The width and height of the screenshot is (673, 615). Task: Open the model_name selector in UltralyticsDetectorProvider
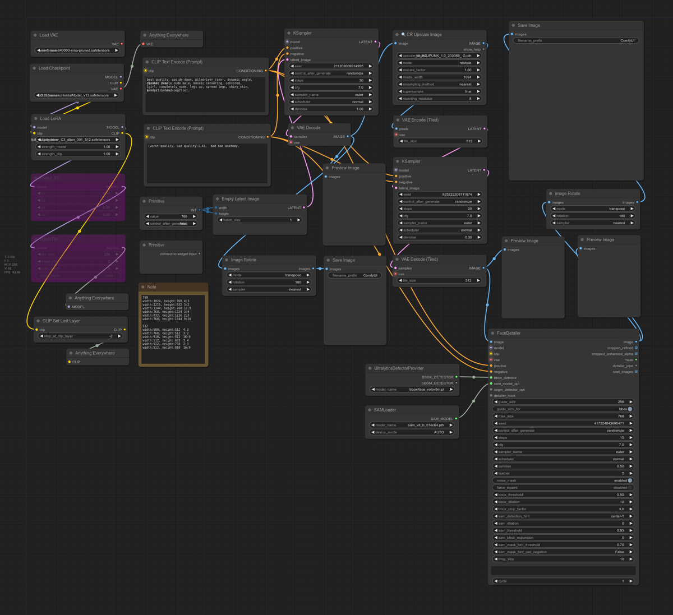click(412, 389)
